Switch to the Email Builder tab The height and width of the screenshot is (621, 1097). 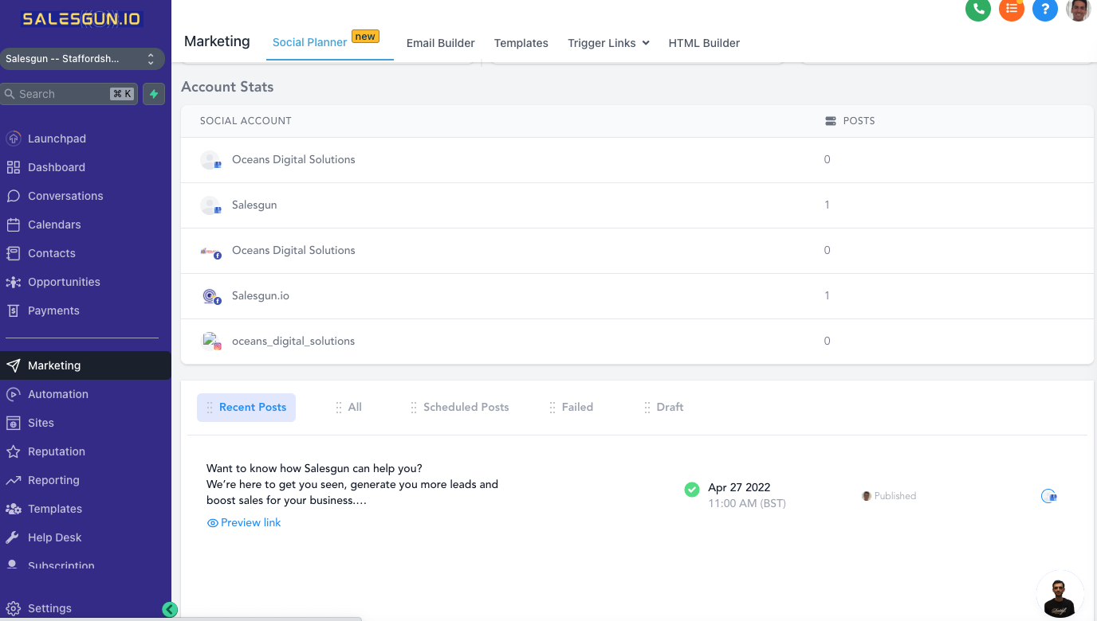[440, 43]
